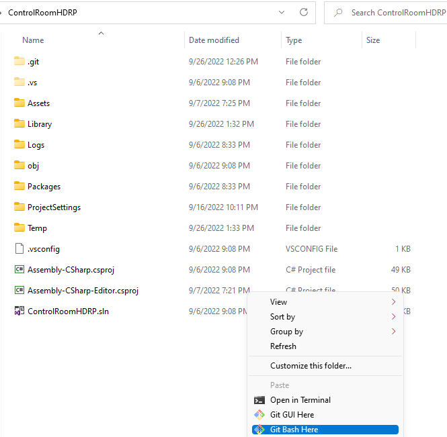Image resolution: width=447 pixels, height=437 pixels.
Task: Select the ProjectSettings folder icon
Action: click(19, 206)
